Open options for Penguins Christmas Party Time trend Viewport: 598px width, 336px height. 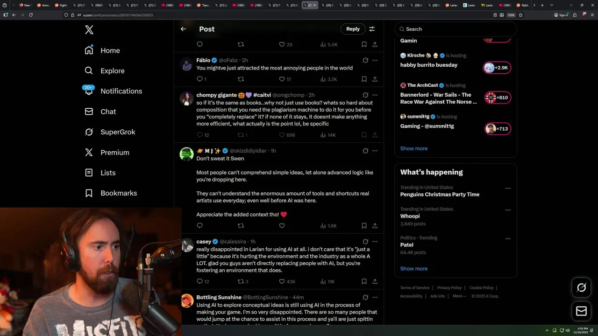[508, 189]
